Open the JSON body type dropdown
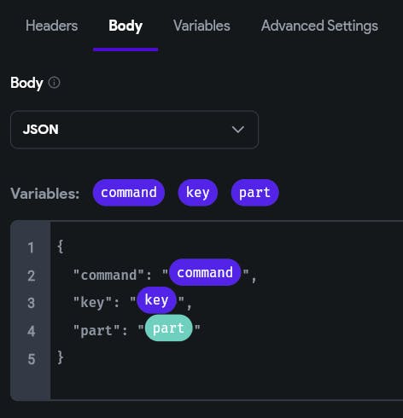 (134, 130)
